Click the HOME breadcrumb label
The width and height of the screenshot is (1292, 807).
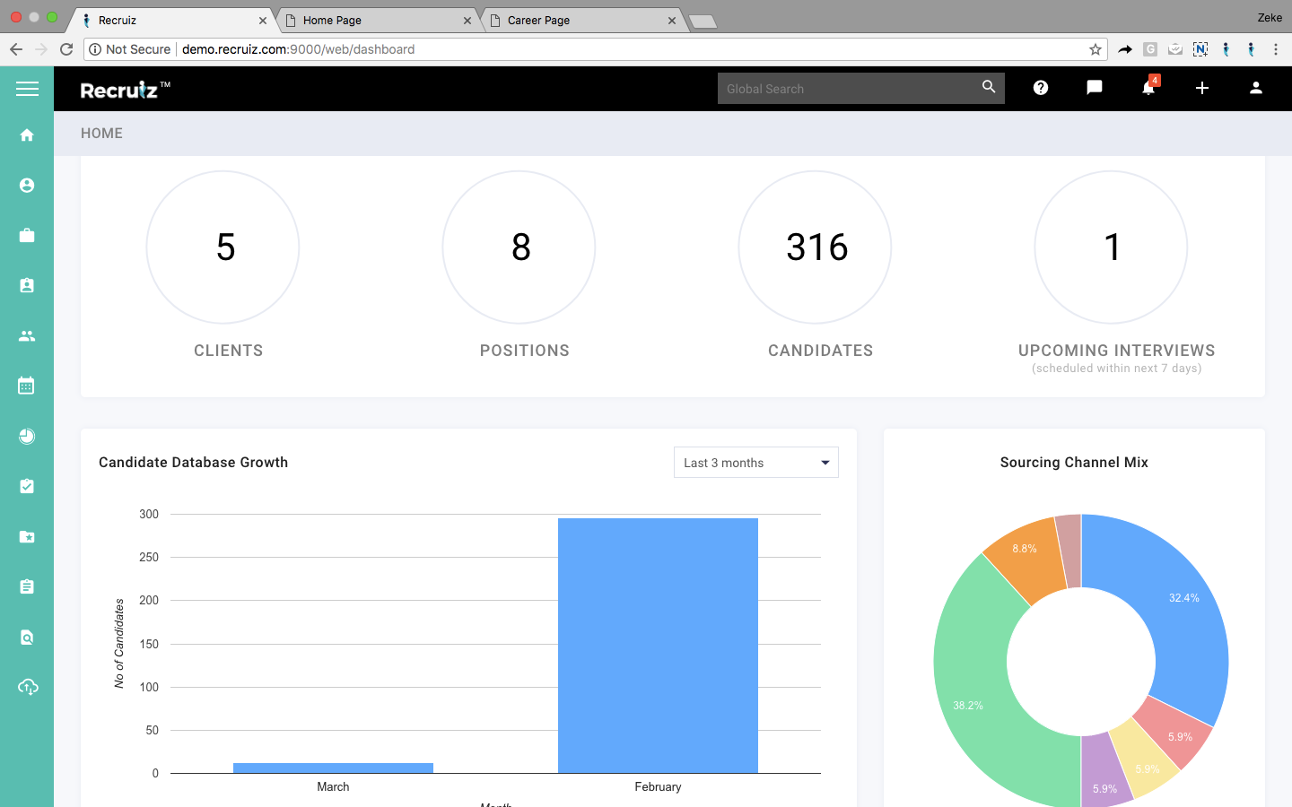tap(100, 133)
